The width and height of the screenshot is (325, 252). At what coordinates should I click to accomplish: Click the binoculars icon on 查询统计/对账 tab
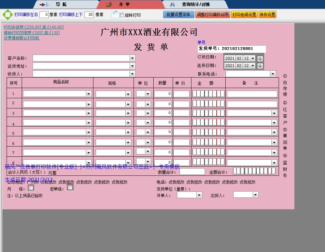point(172,4)
